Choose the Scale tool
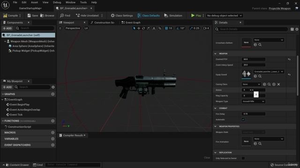 (148, 28)
